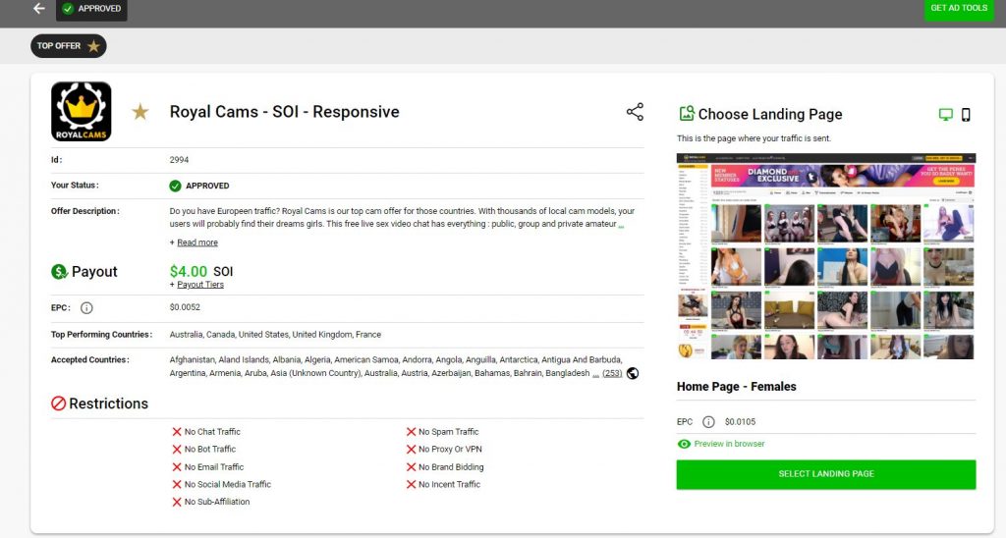
Task: Switch landing page preview to desktop
Action: click(x=946, y=115)
